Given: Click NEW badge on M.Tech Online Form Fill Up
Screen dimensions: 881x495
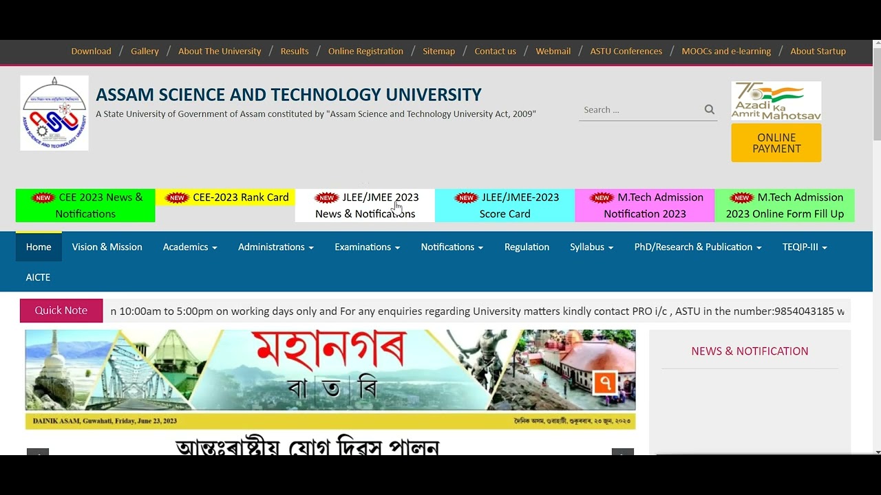Looking at the screenshot, I should click(x=742, y=198).
